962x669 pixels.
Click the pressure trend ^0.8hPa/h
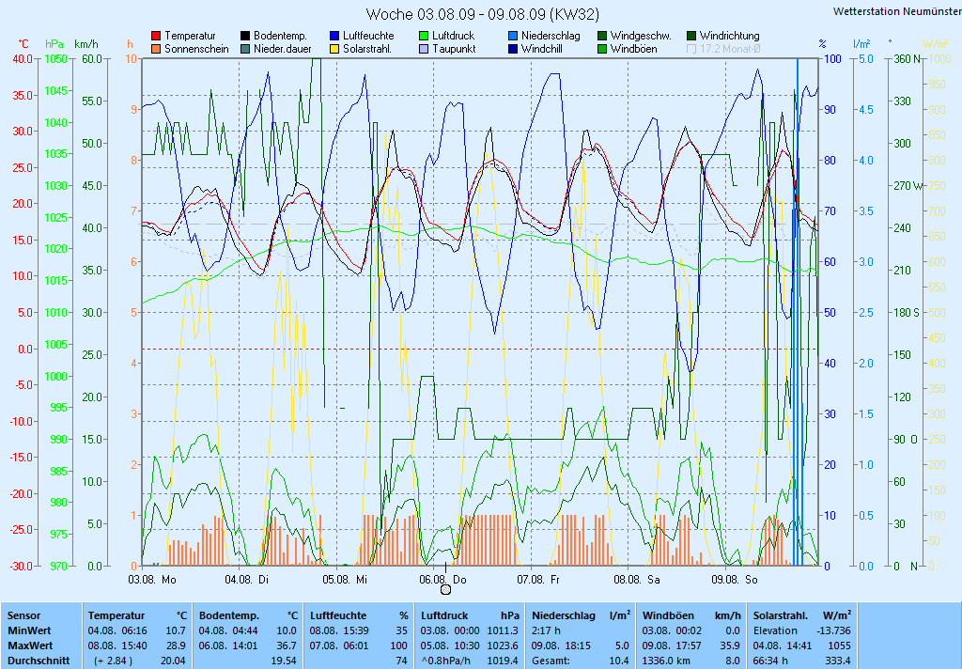coord(443,661)
